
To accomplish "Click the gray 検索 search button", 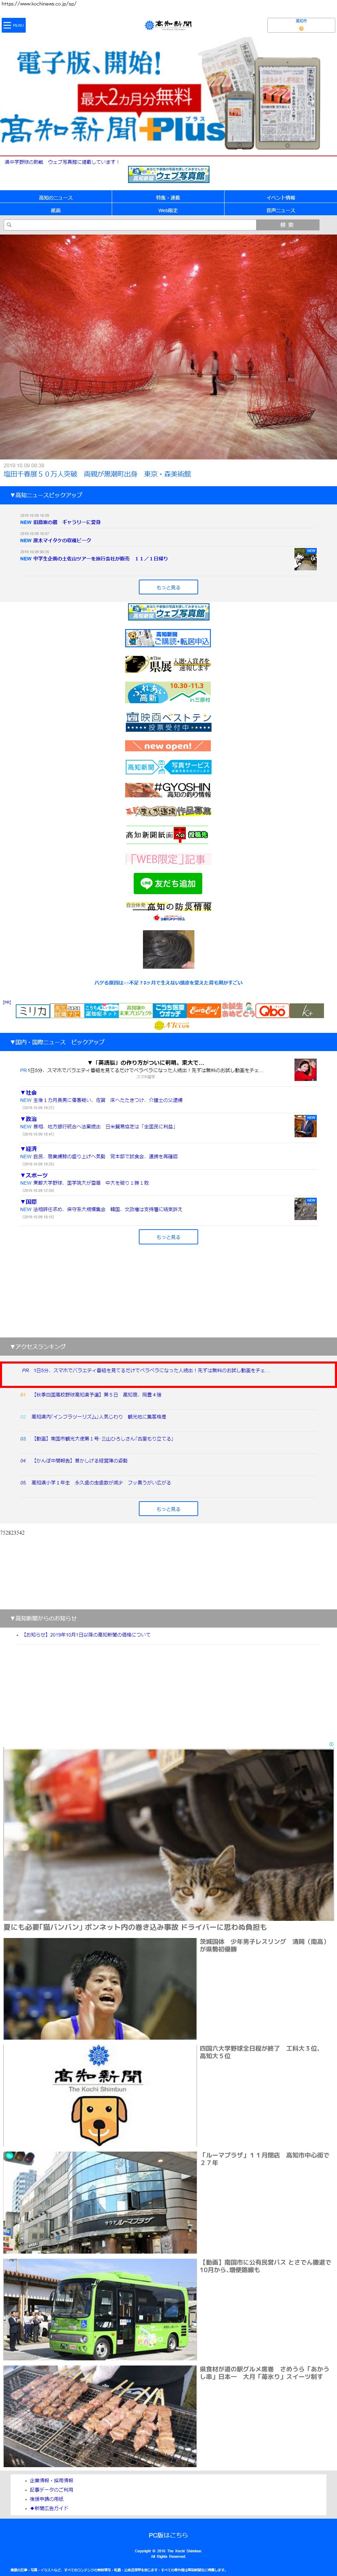I will tap(288, 225).
